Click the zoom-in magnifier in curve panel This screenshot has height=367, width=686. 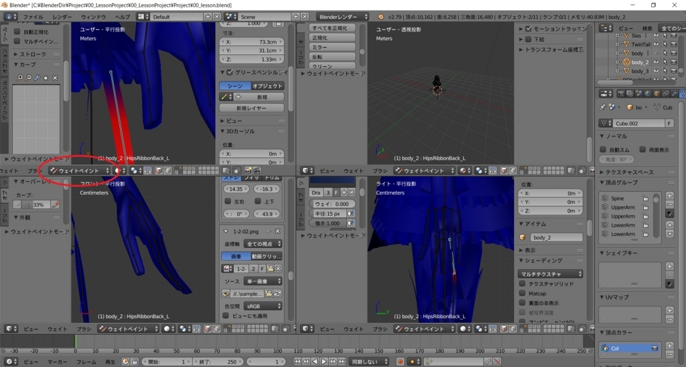tap(19, 78)
